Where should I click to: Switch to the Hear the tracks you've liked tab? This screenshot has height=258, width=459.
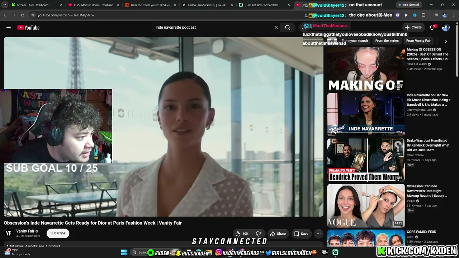151,5
